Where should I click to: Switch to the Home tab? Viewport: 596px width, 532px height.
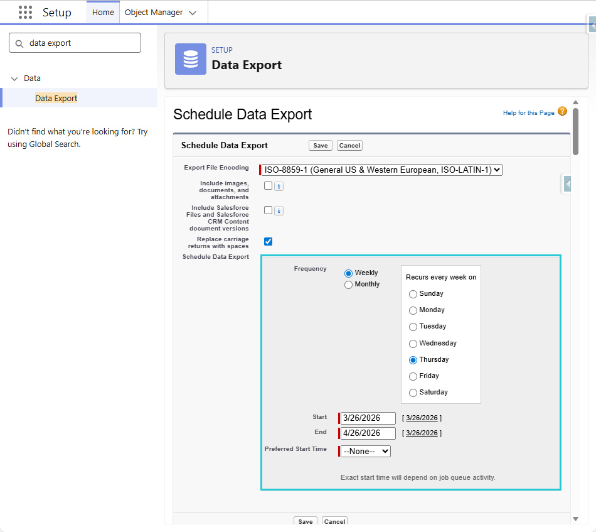pos(103,12)
